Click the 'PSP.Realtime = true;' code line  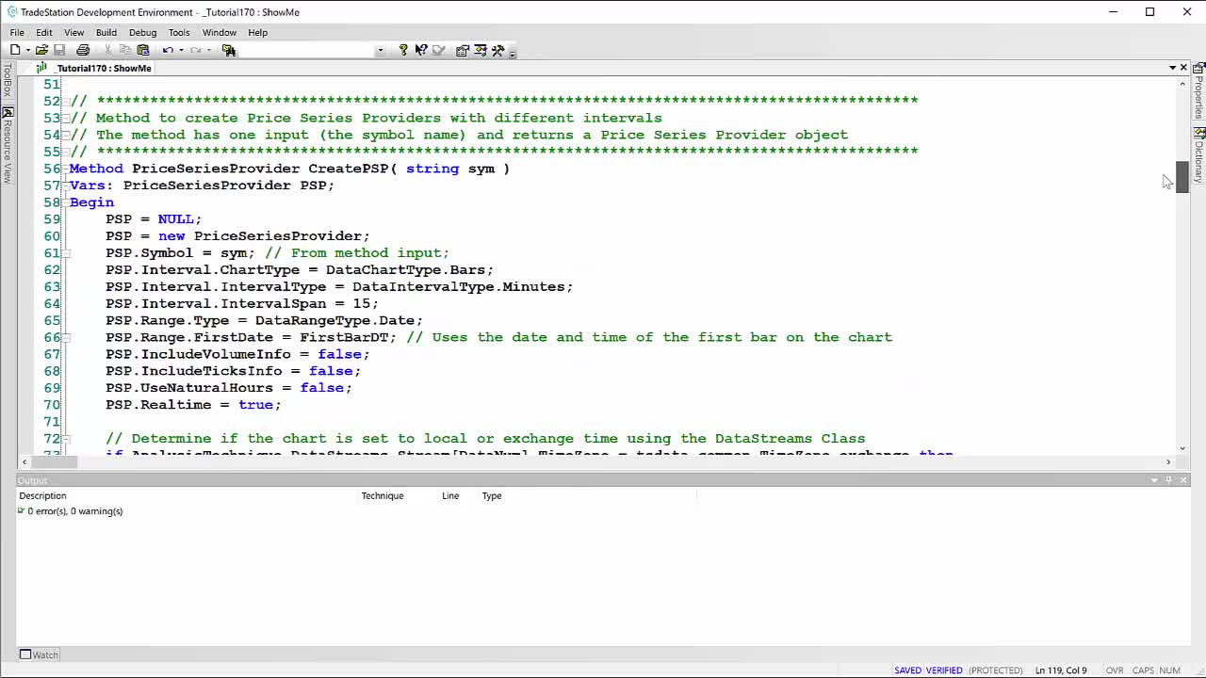click(193, 405)
